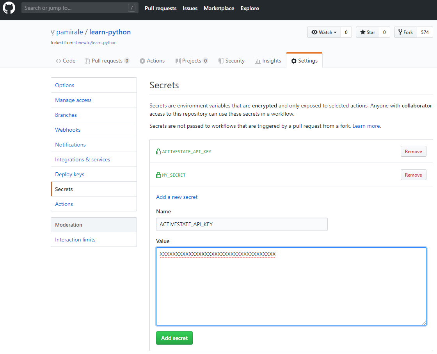Viewport: 437px width, 354px height.
Task: Star the learn-python repository
Action: (x=367, y=32)
